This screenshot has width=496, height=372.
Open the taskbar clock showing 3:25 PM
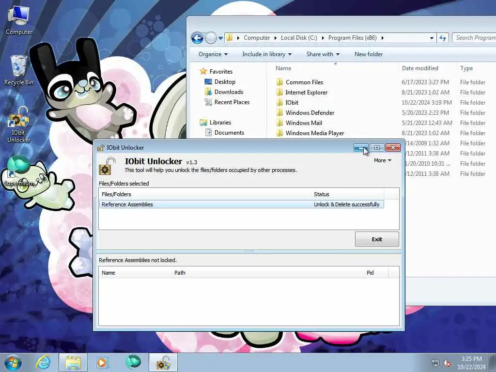(x=471, y=363)
